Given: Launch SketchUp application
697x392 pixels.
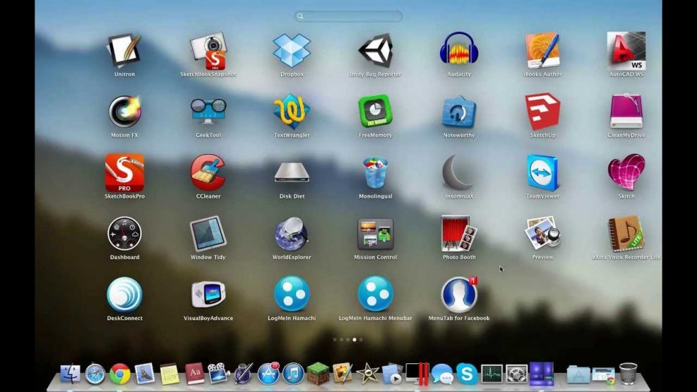Looking at the screenshot, I should tap(543, 112).
